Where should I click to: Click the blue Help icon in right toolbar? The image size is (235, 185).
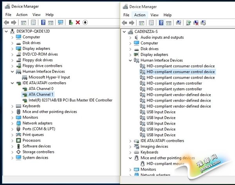160,23
